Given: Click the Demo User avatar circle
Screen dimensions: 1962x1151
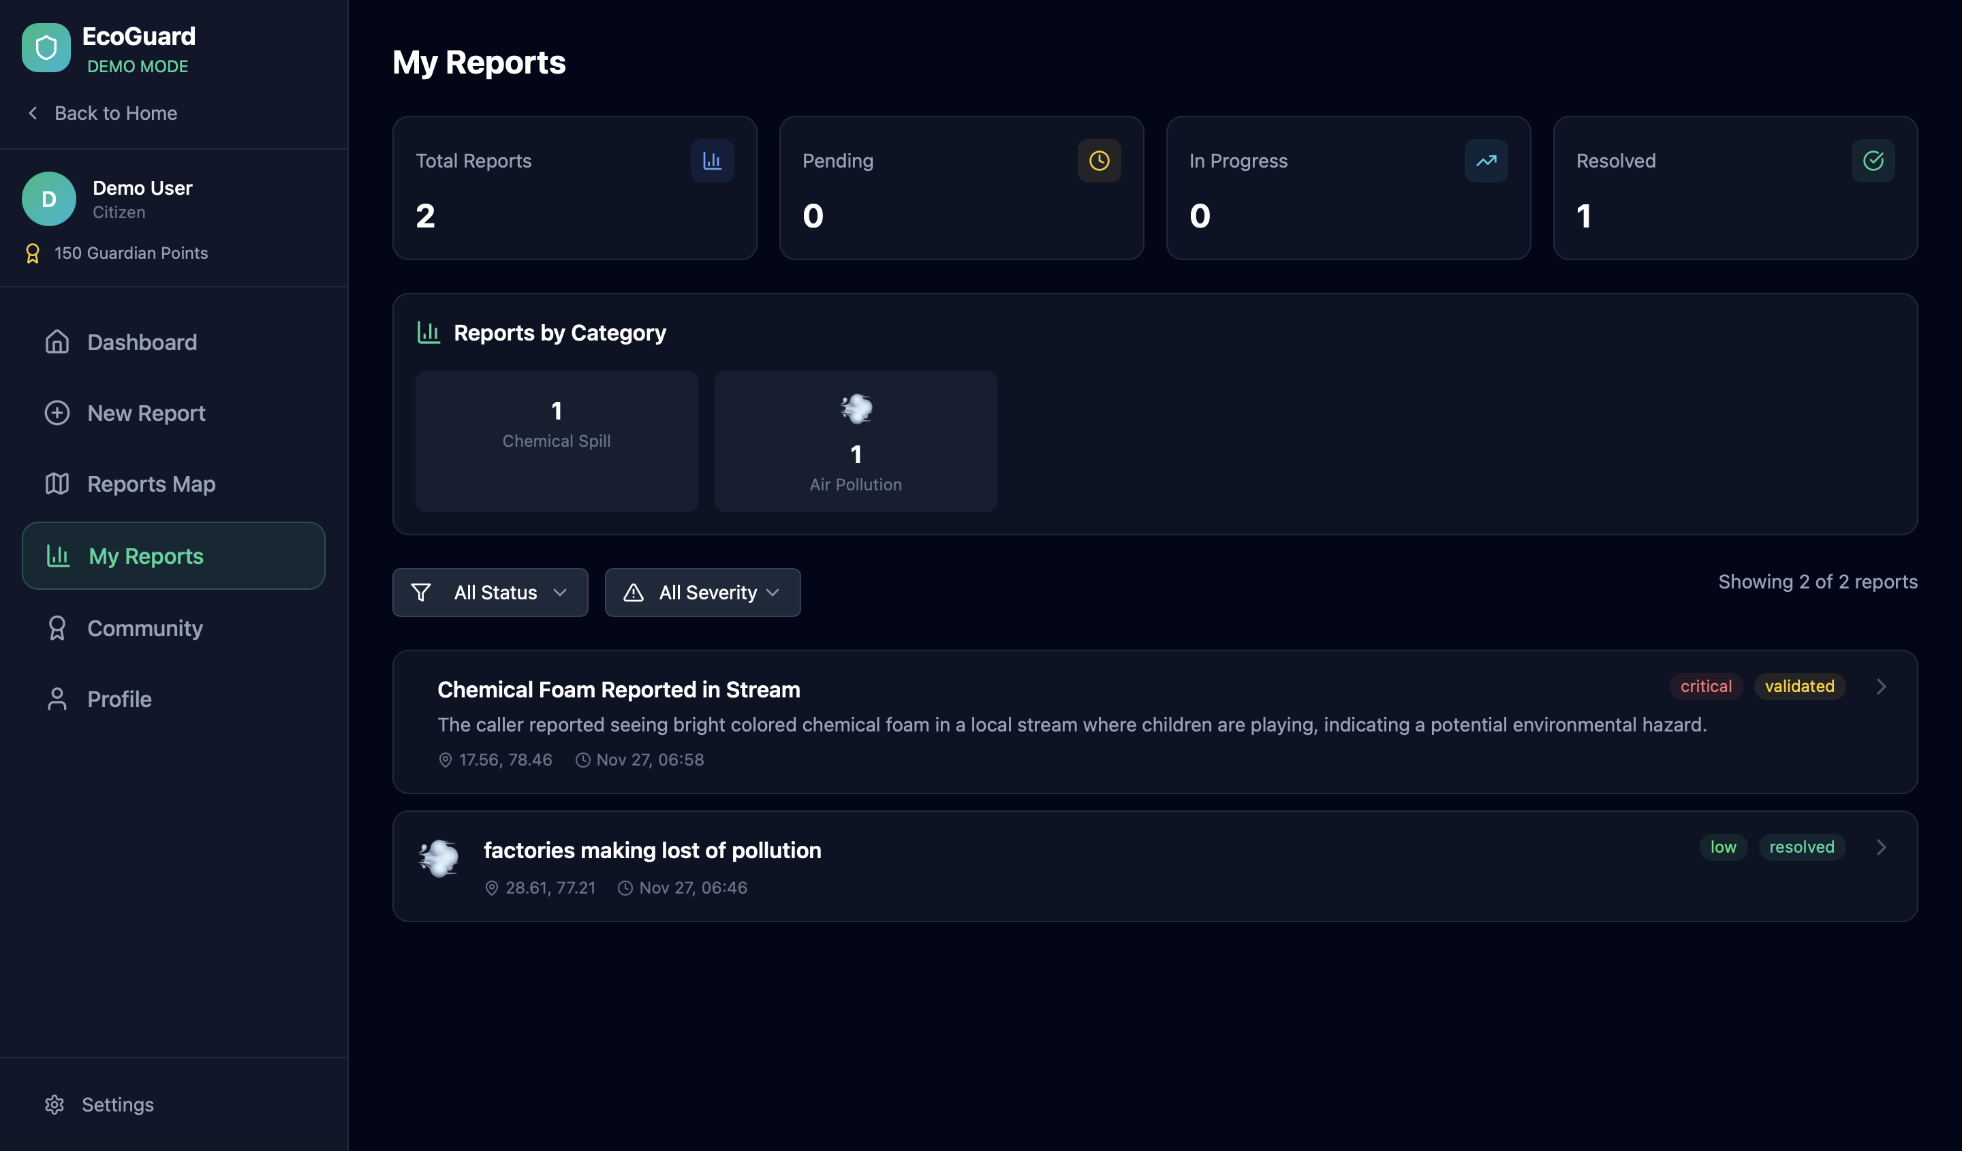Looking at the screenshot, I should point(49,200).
